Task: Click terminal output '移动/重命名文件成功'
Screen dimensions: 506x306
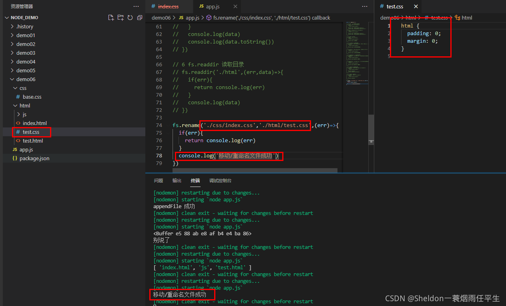Action: (x=180, y=295)
